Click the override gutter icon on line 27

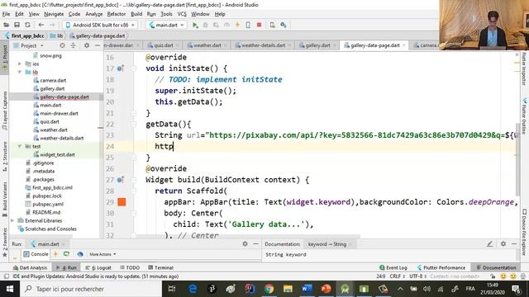[121, 180]
